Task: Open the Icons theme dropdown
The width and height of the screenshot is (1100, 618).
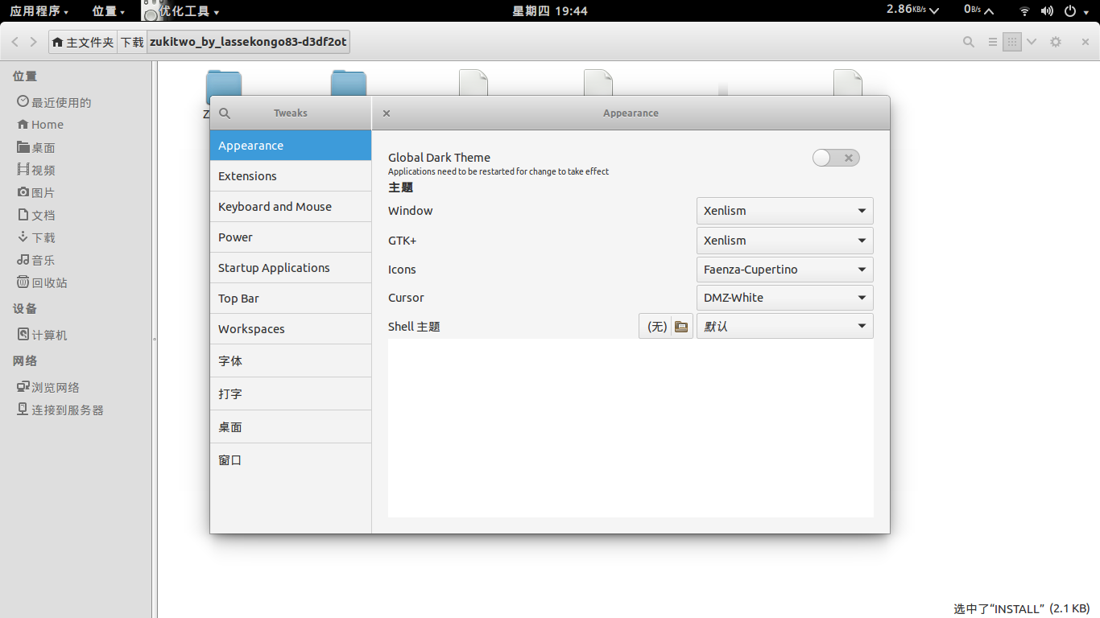Action: click(x=784, y=270)
